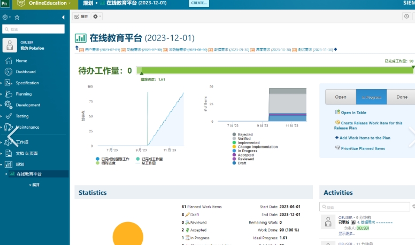The image size is (415, 245).
Task: Click the 属性 properties button
Action: click(x=81, y=17)
